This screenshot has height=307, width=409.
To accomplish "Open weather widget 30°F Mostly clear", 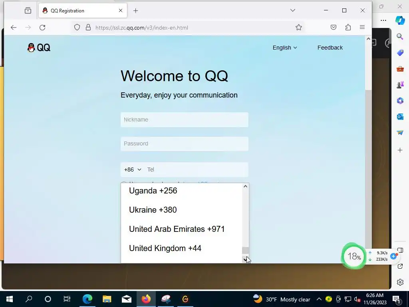I will [x=282, y=299].
